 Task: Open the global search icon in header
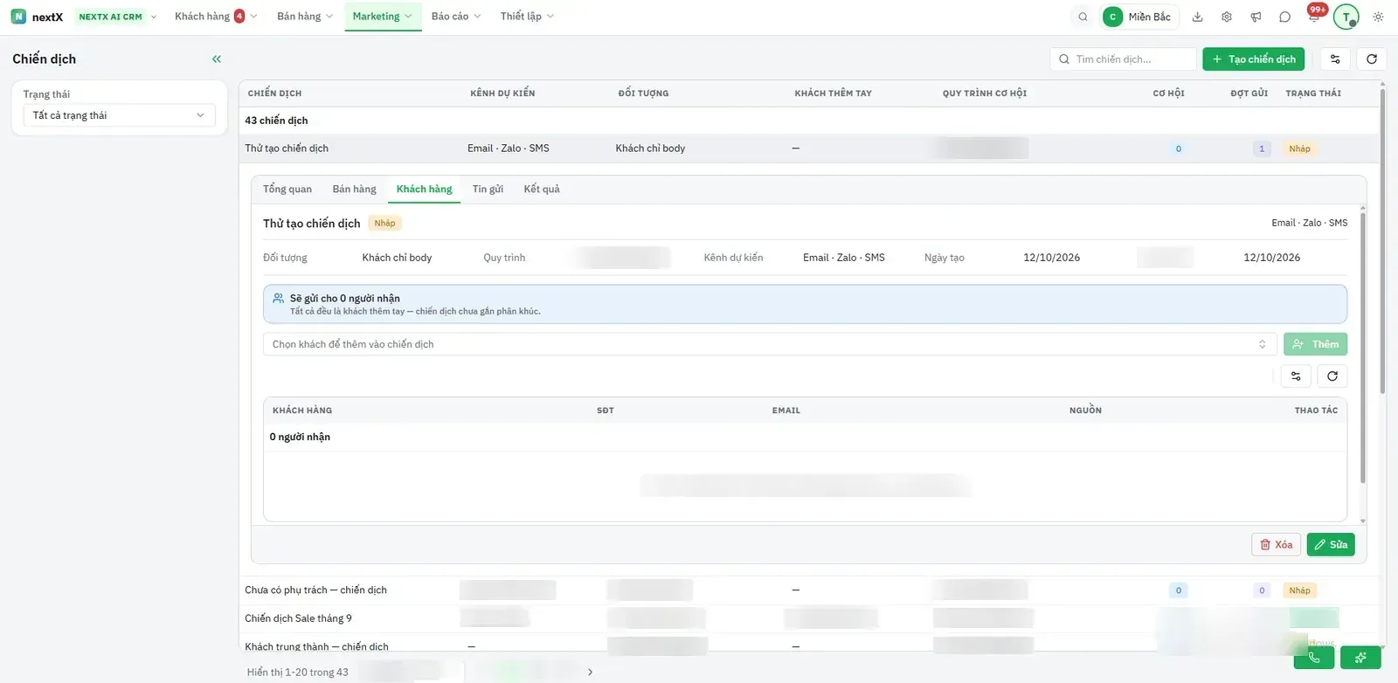click(1083, 17)
